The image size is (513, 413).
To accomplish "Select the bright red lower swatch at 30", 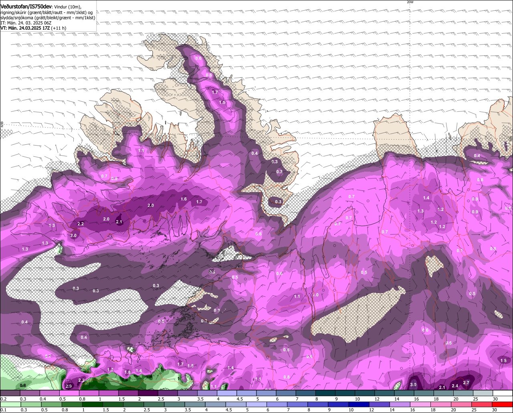I will coord(503,405).
